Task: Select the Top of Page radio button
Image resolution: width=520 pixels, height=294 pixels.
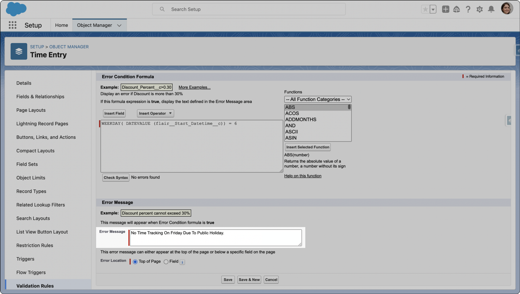Action: point(135,262)
